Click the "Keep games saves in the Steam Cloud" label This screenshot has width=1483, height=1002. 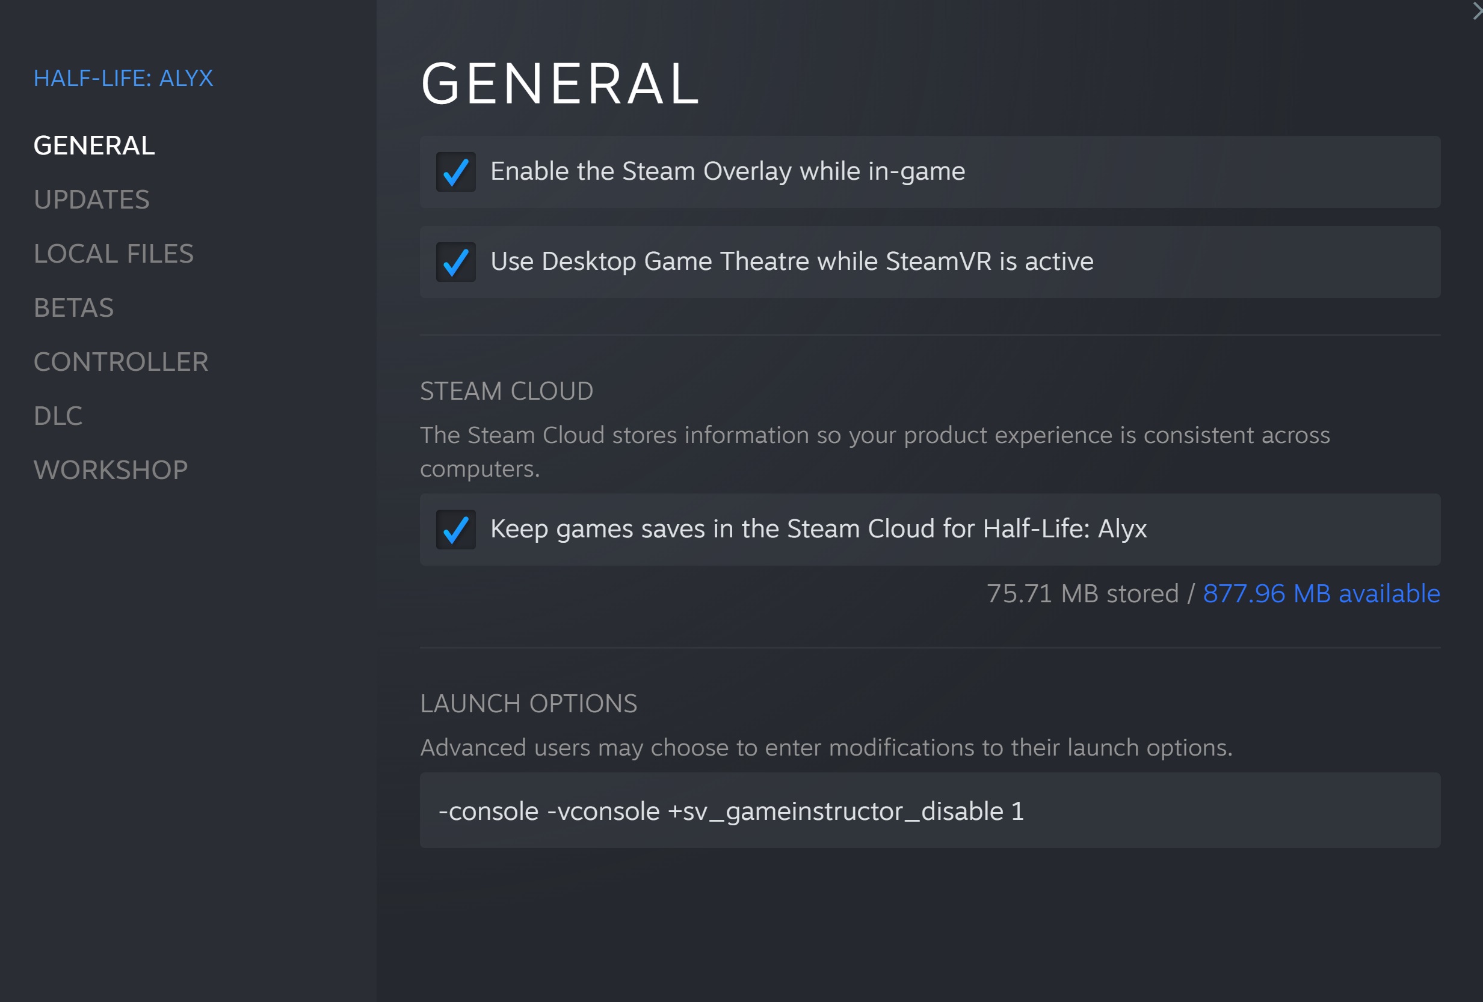818,529
